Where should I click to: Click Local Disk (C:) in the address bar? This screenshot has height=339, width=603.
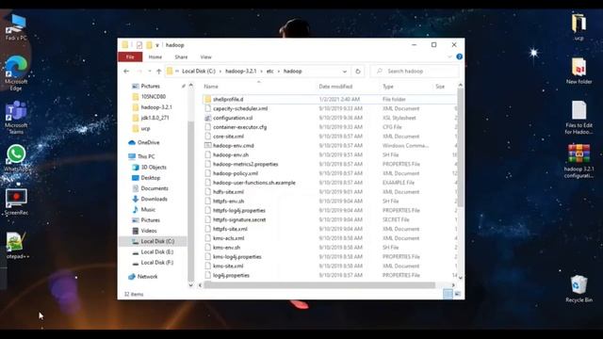tap(199, 72)
